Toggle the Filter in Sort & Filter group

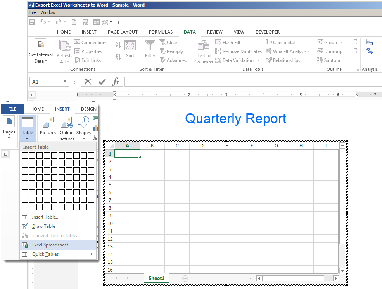pos(150,51)
